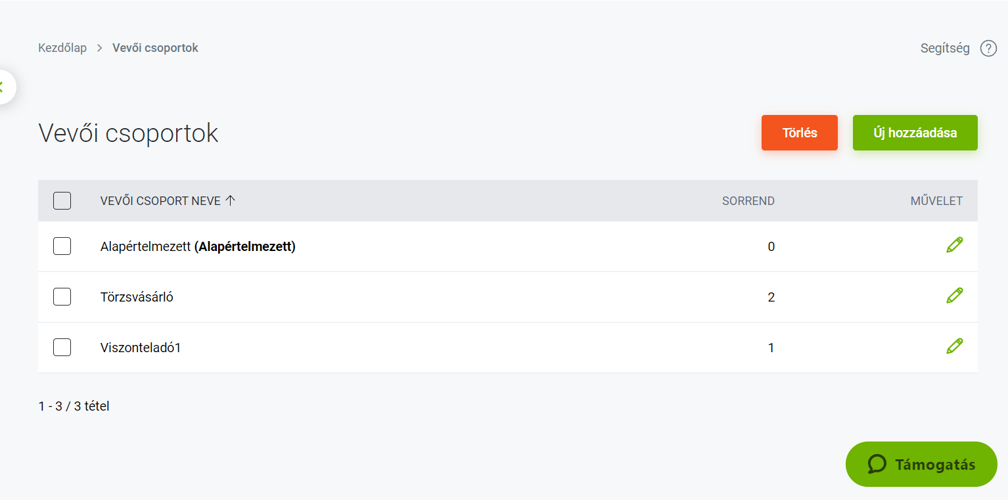The width and height of the screenshot is (1008, 500).
Task: Open the Törzsvásárló group name
Action: [x=137, y=297]
